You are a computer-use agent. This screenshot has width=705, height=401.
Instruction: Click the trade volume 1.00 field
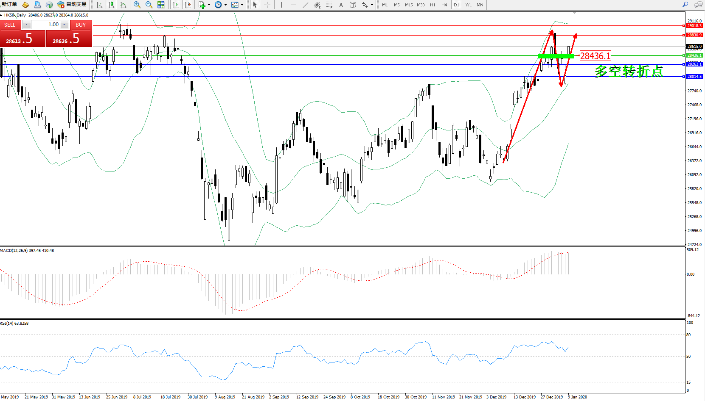(46, 25)
